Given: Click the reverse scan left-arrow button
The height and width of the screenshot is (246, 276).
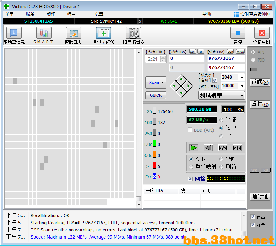Looking at the screenshot, I should click(x=208, y=148).
